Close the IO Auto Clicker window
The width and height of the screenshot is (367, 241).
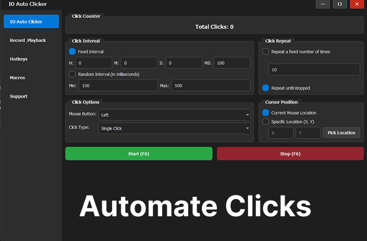pyautogui.click(x=357, y=4)
